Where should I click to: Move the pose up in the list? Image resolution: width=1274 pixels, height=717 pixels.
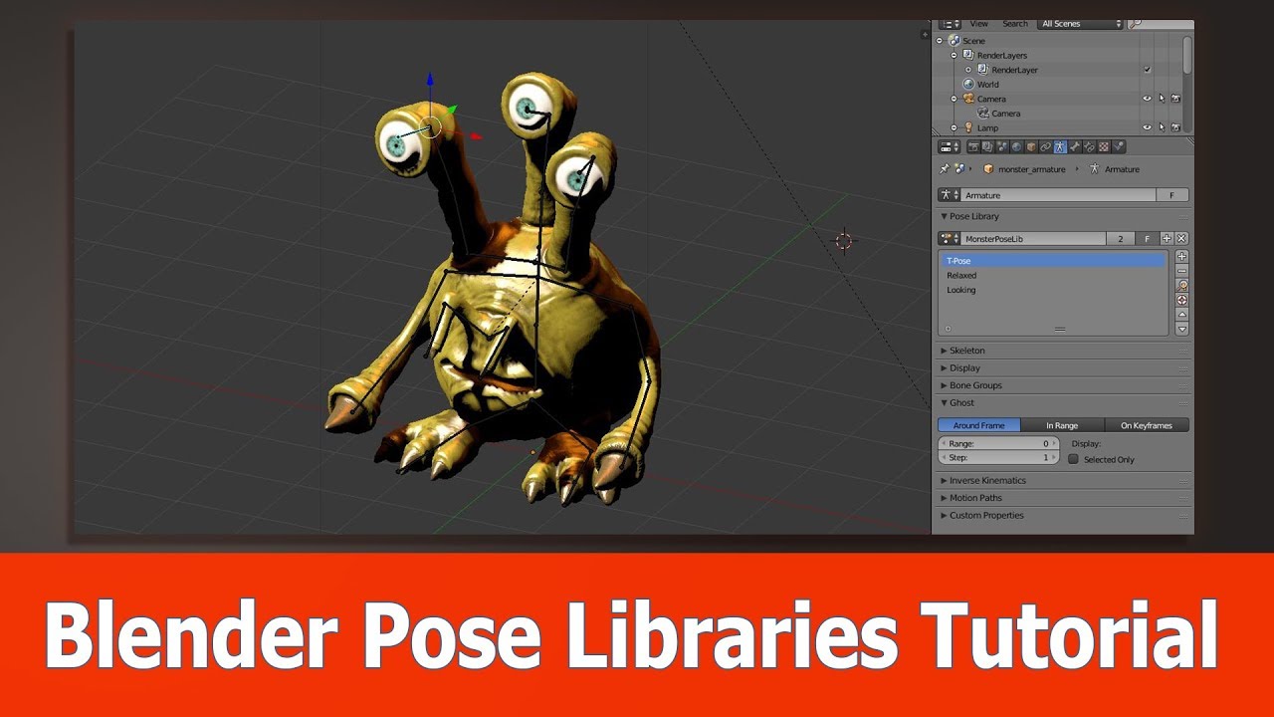pos(1181,314)
